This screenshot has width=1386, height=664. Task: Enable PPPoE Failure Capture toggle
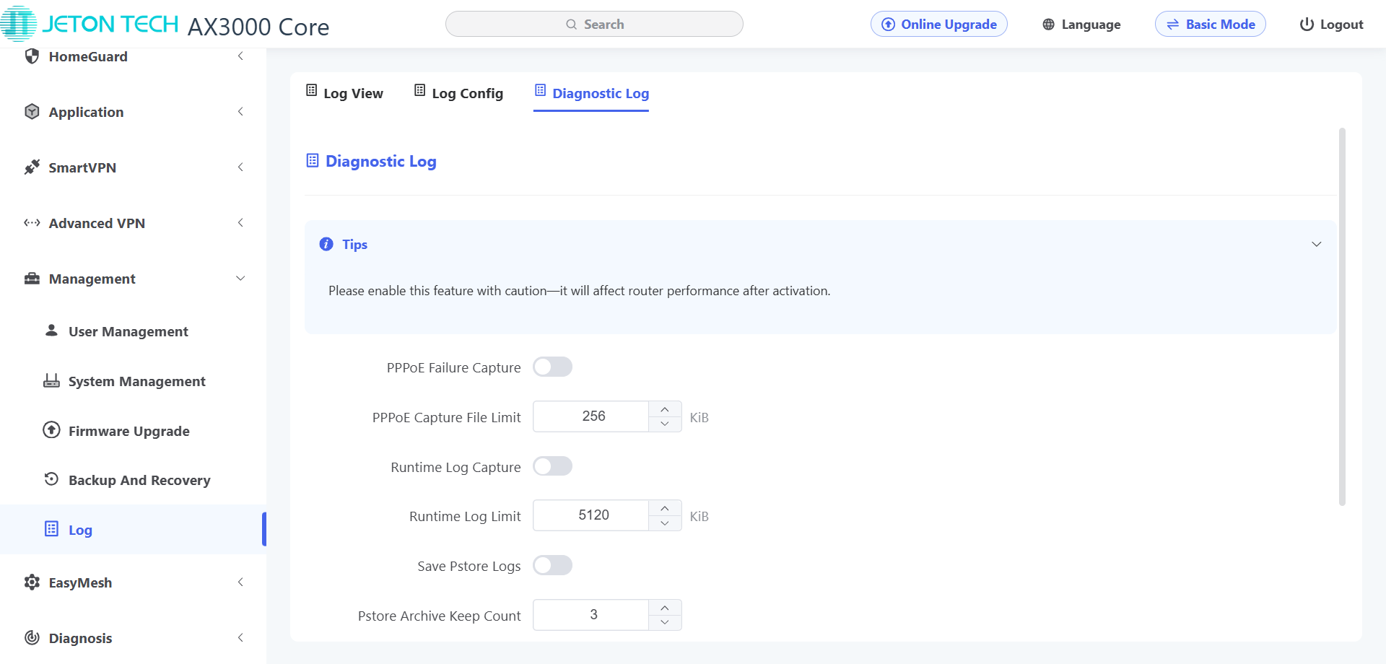click(x=552, y=367)
